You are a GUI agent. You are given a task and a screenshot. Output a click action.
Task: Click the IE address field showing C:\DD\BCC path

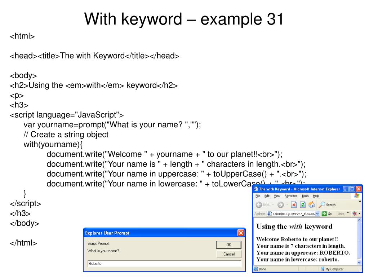293,214
